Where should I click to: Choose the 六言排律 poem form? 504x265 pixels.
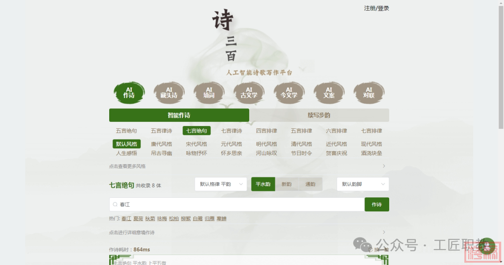pyautogui.click(x=336, y=131)
